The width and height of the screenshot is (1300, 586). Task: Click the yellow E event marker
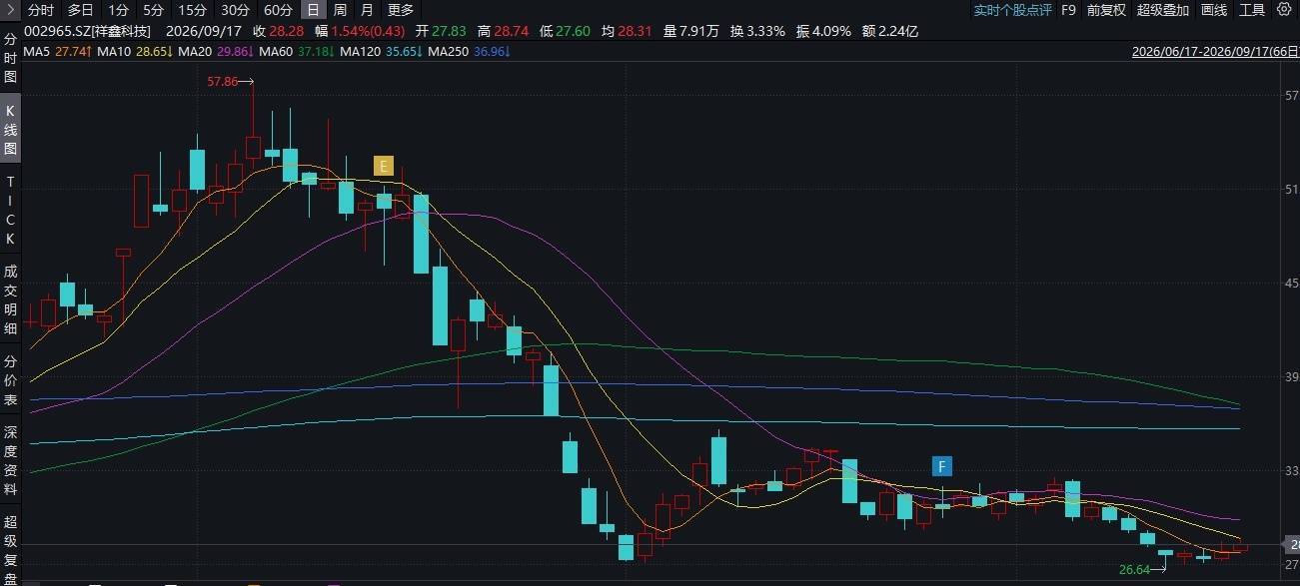[x=384, y=166]
